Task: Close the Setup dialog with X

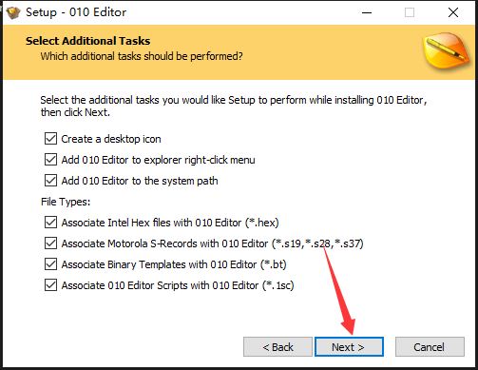Action: pyautogui.click(x=453, y=12)
